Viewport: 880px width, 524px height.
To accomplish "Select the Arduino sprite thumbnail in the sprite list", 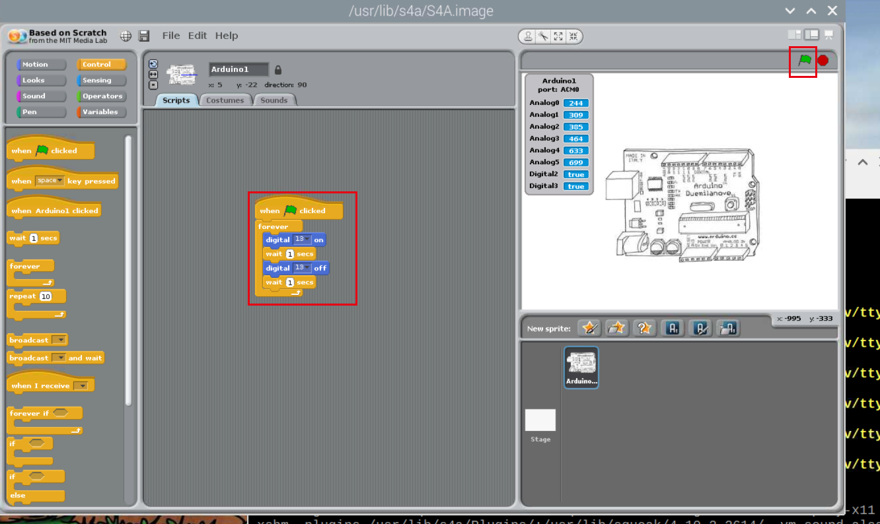I will [x=581, y=368].
